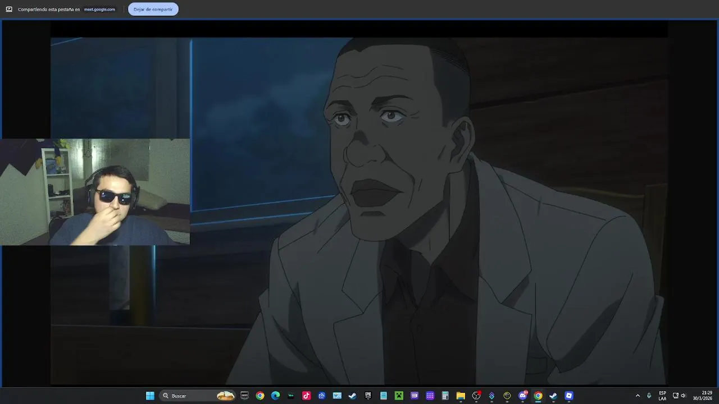Screen dimensions: 719x404
Task: Open the dark keyboard-like app beside search
Action: tap(244, 396)
